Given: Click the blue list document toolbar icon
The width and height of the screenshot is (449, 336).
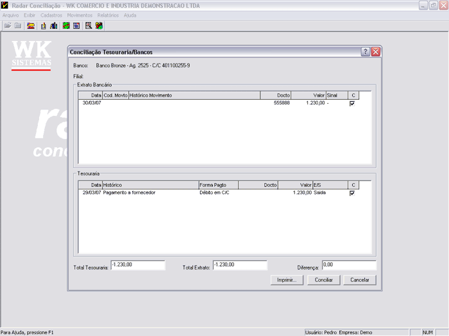Looking at the screenshot, I should (x=76, y=26).
